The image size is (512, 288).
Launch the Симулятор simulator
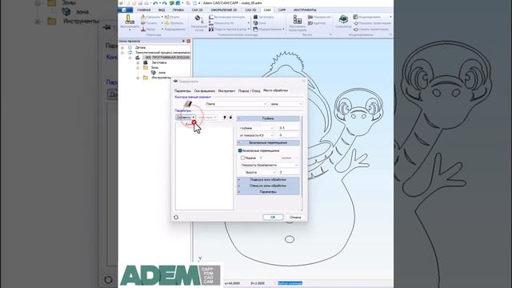343,22
